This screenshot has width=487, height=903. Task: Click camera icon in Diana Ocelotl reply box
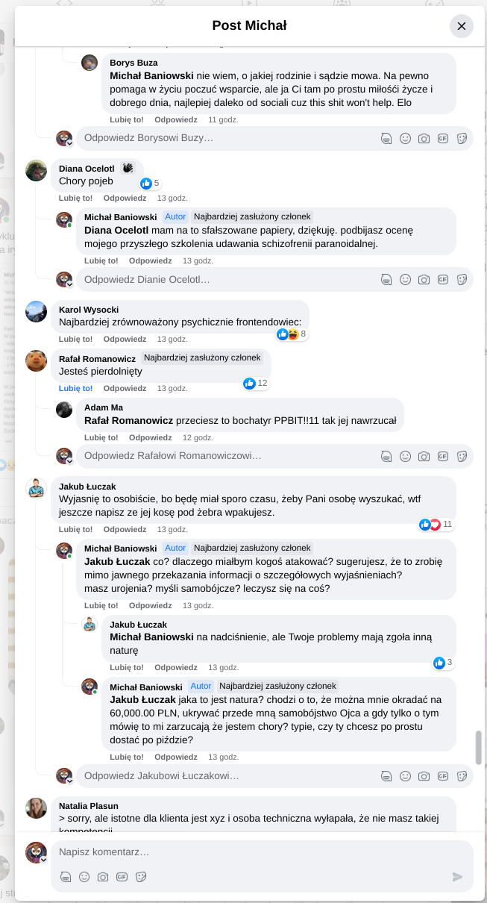tap(424, 280)
